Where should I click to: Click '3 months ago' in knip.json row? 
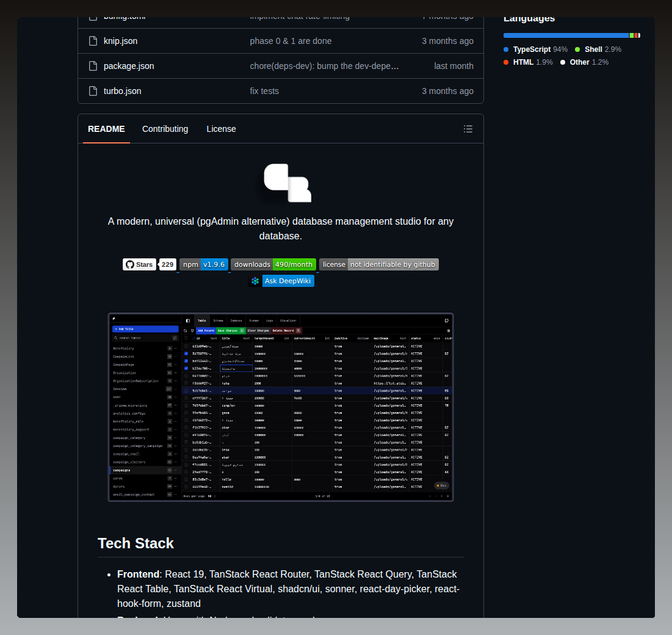[x=447, y=41]
